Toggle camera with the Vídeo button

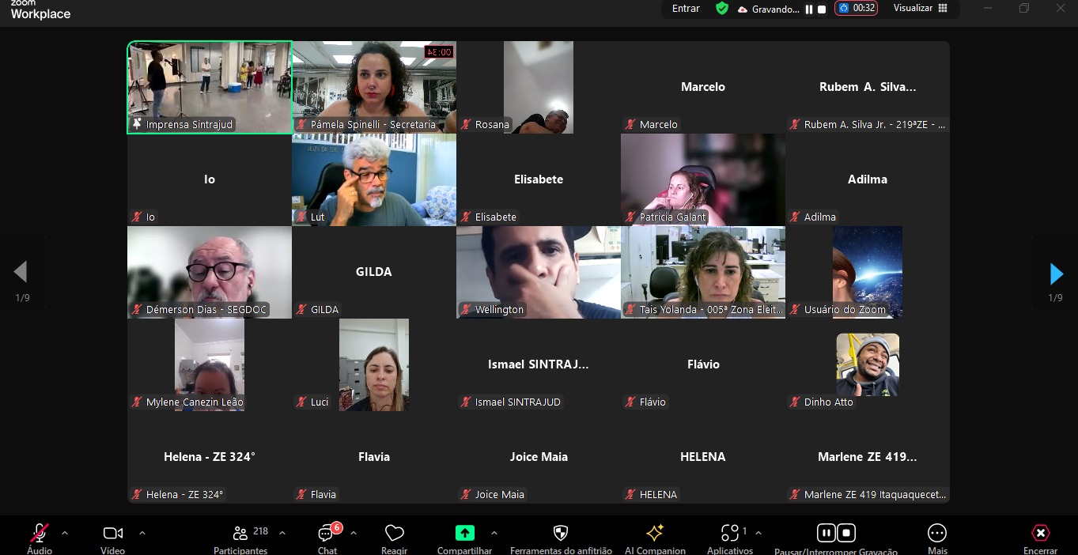click(112, 534)
